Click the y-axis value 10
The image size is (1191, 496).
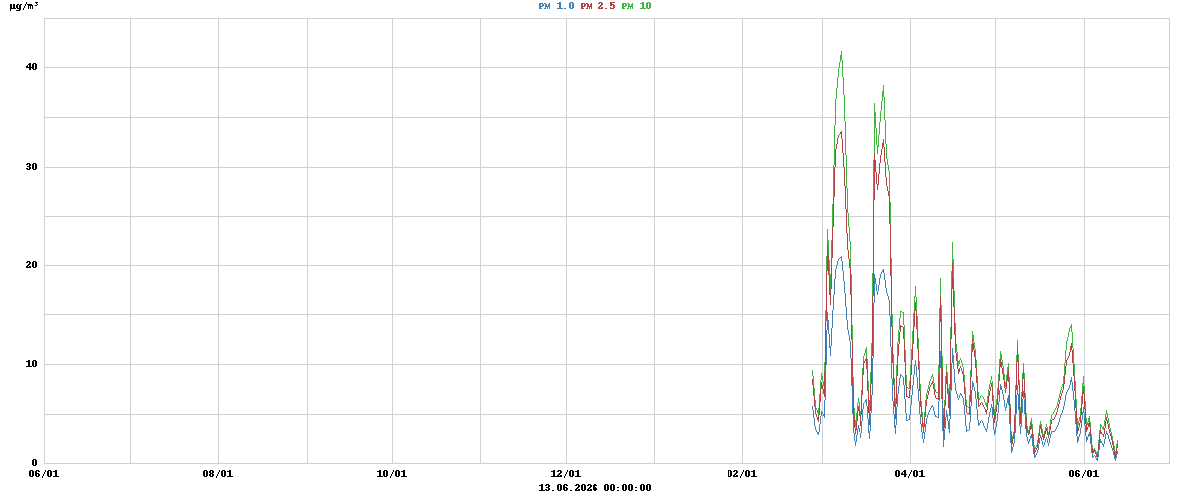[32, 364]
